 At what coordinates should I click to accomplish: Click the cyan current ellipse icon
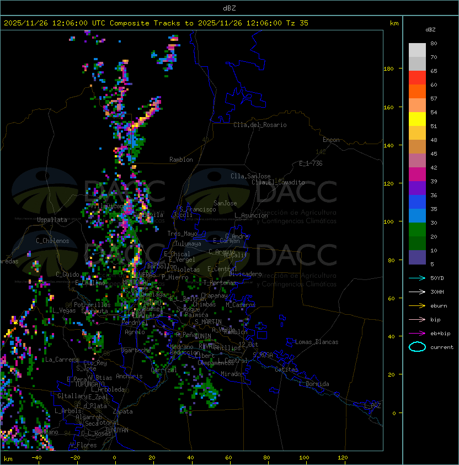pos(417,347)
